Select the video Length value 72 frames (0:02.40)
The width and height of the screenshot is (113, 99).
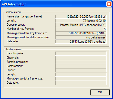(81, 21)
